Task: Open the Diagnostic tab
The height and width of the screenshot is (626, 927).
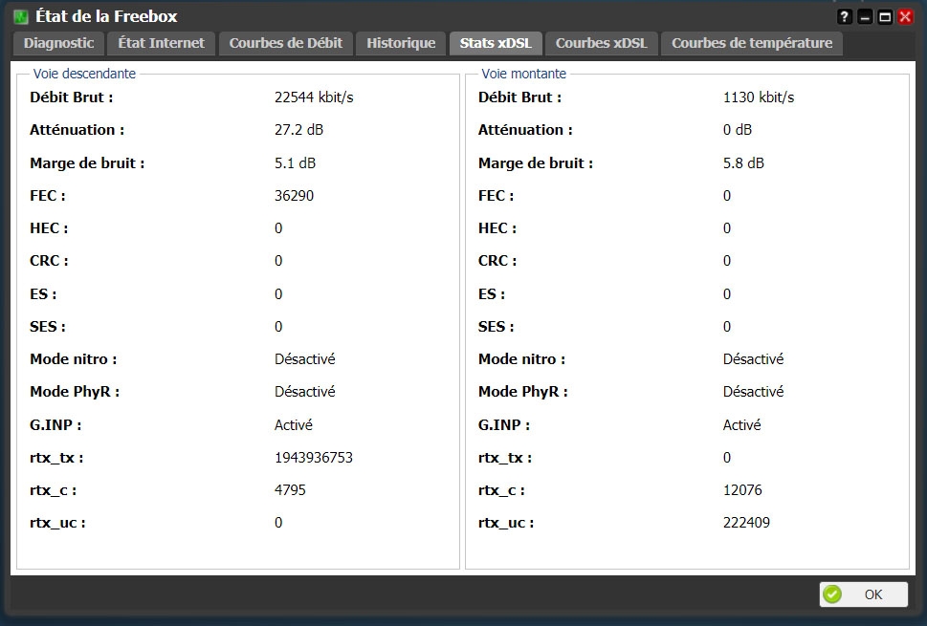Action: (59, 43)
